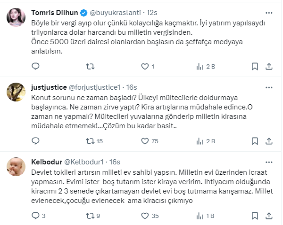283x225 pixels.
Task: Retweet justjustice's tweet with 15 retweets
Action: (89, 140)
